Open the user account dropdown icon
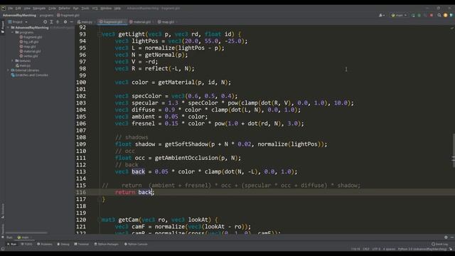Viewport: 455px width, 256px height. pos(382,15)
